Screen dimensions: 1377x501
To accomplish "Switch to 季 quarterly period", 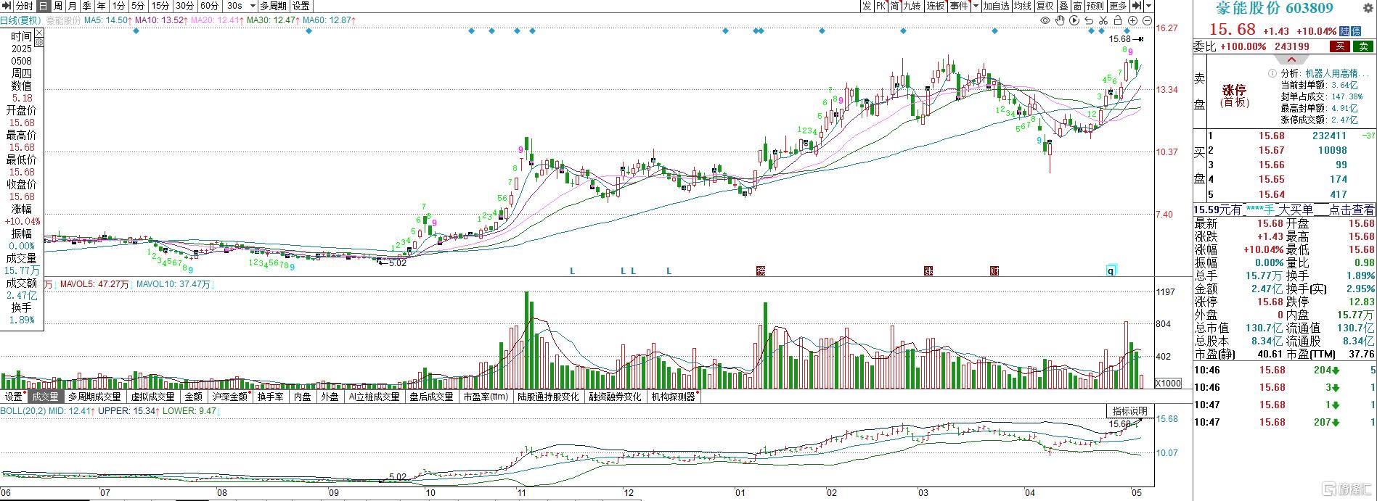I will click(x=87, y=6).
